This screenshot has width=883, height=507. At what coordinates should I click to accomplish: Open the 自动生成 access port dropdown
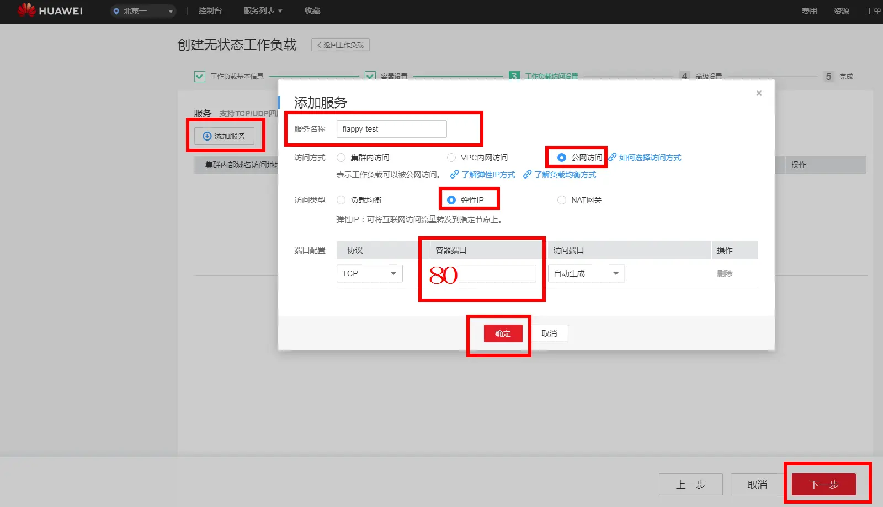(587, 273)
